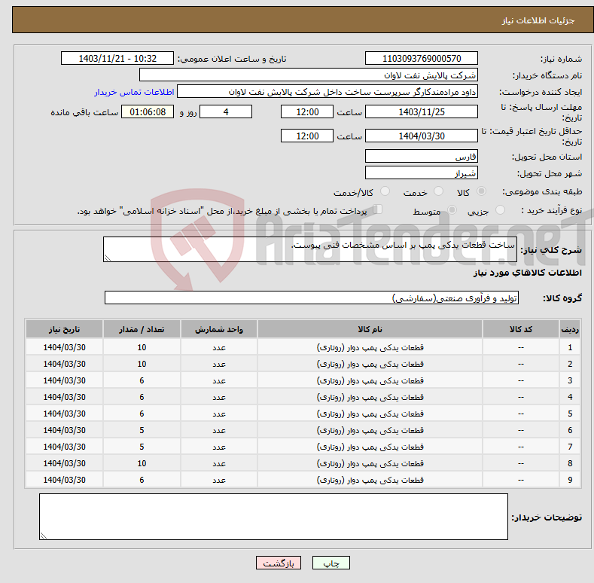Toggle the treasury bonds payment checkbox
This screenshot has height=583, width=594.
(378, 209)
